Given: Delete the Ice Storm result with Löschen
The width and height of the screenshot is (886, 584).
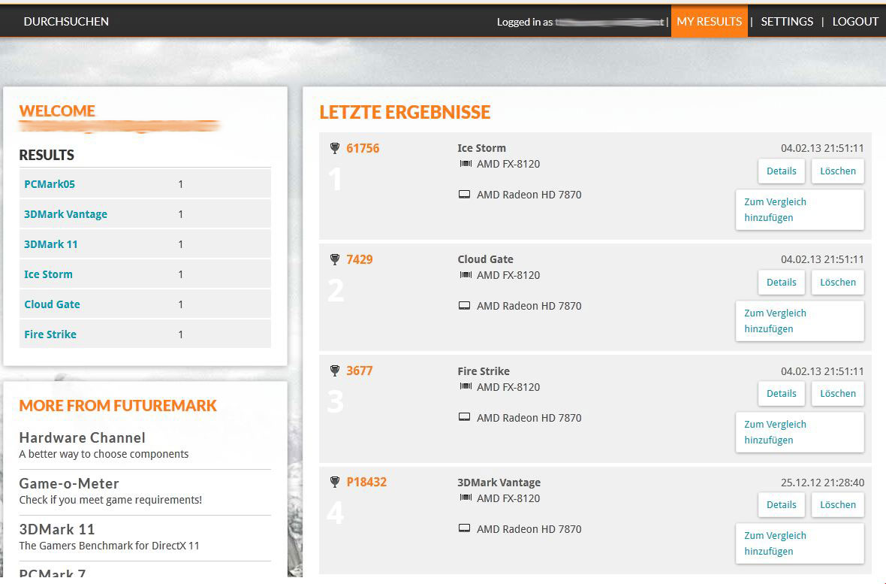Looking at the screenshot, I should point(838,171).
